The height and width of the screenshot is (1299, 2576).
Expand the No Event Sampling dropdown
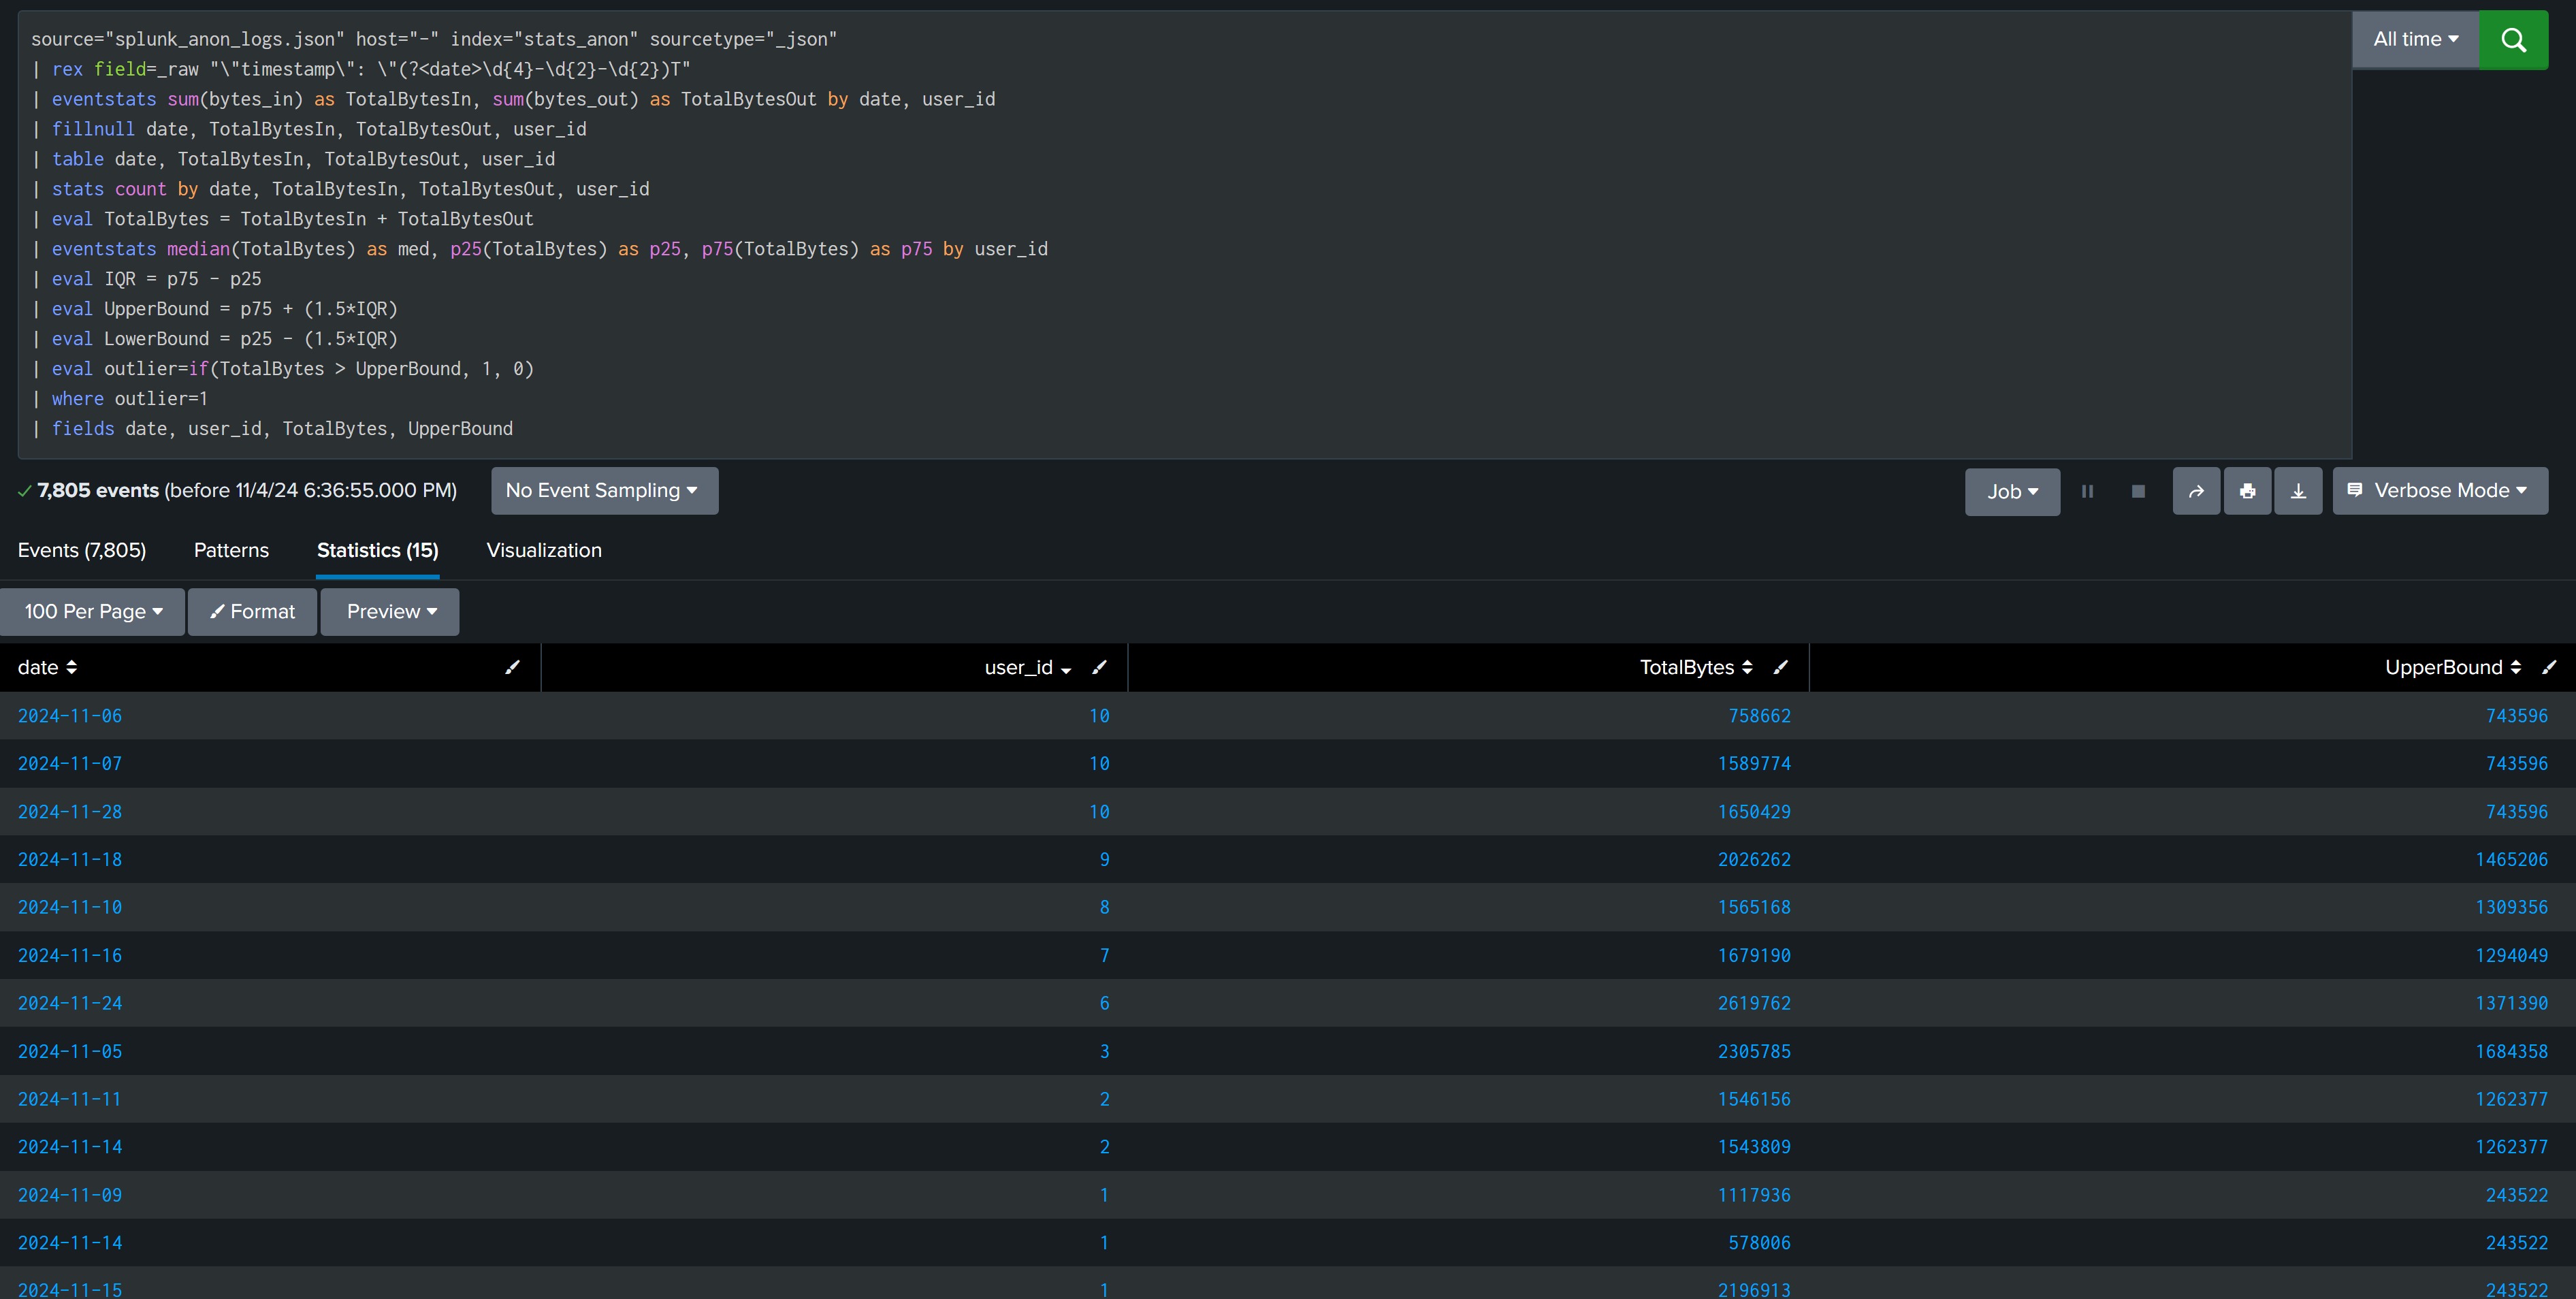pyautogui.click(x=604, y=491)
